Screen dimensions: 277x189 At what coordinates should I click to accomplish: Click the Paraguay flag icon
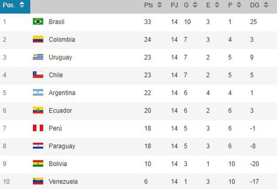coord(38,146)
